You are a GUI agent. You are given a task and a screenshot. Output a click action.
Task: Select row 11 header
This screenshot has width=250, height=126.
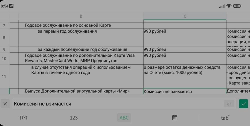pyautogui.click(x=4, y=76)
